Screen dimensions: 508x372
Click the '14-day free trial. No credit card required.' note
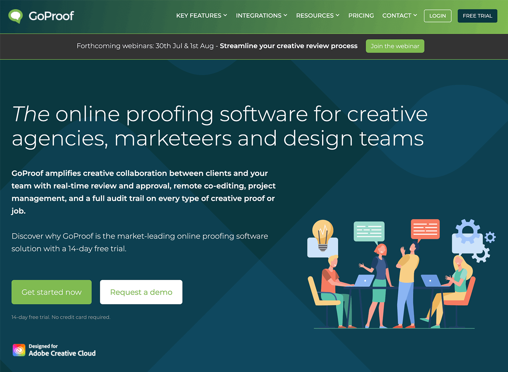(x=61, y=317)
